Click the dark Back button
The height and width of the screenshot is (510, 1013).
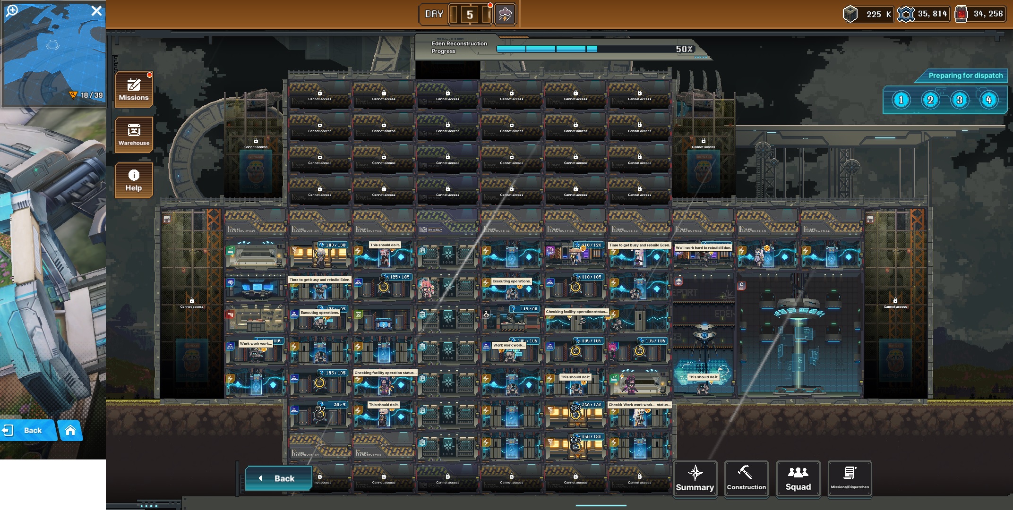(x=279, y=478)
